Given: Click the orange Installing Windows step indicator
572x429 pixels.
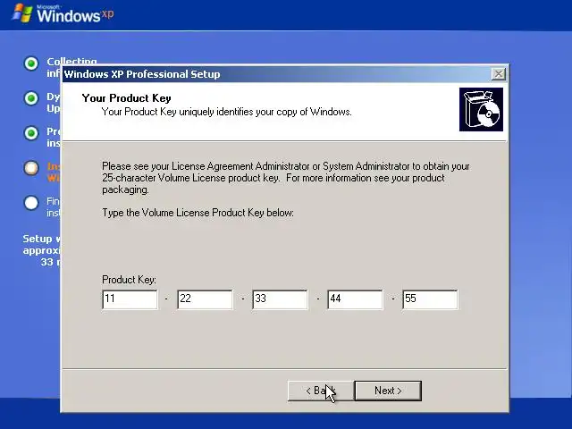Looking at the screenshot, I should pos(31,168).
